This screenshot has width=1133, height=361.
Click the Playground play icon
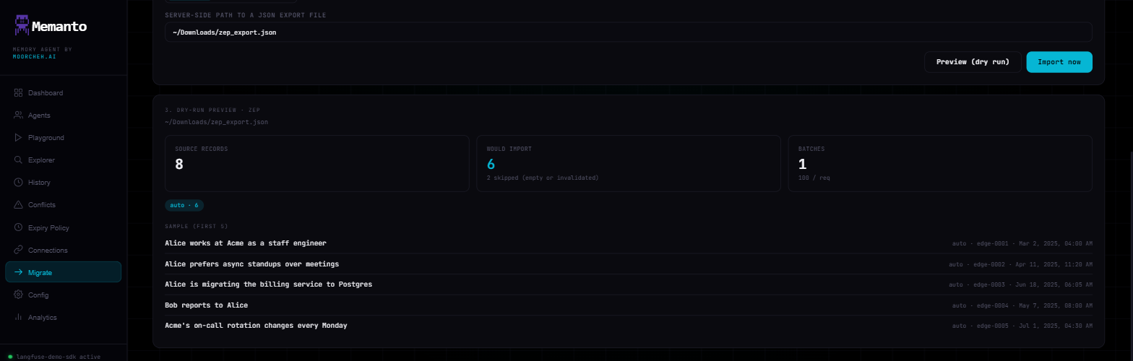click(19, 138)
